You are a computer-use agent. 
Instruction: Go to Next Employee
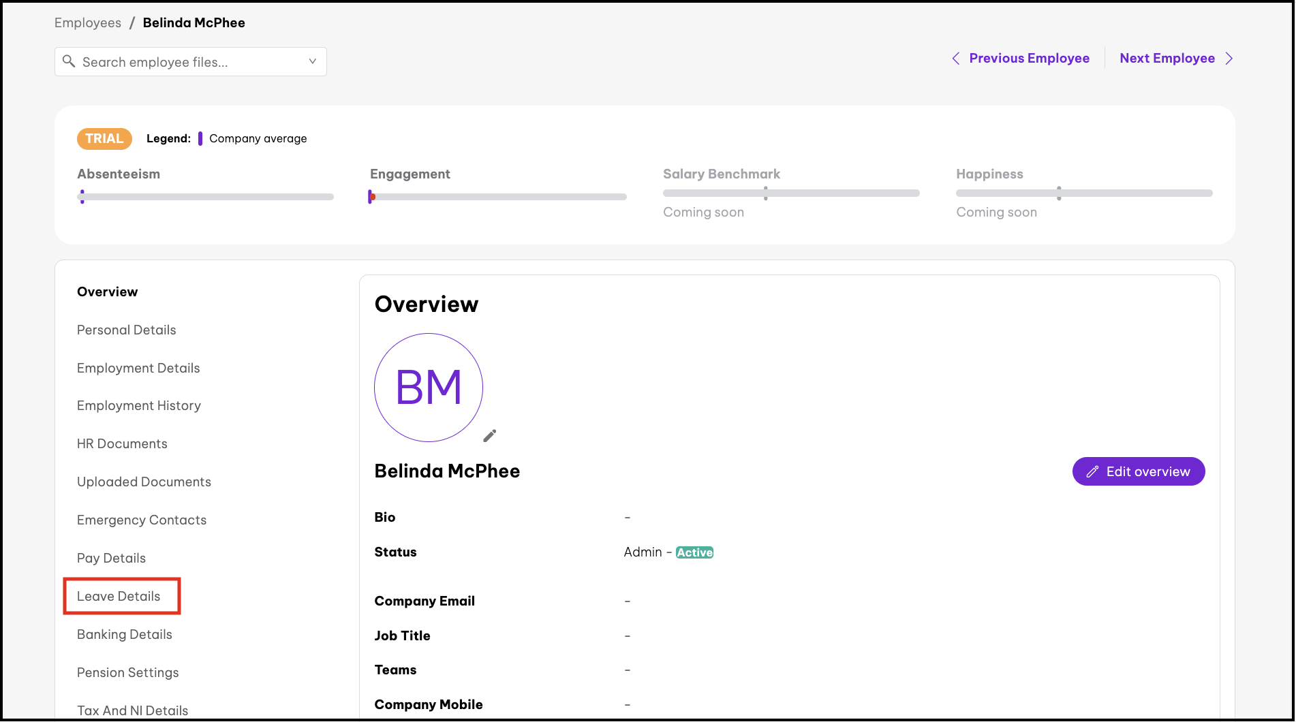[1167, 59]
